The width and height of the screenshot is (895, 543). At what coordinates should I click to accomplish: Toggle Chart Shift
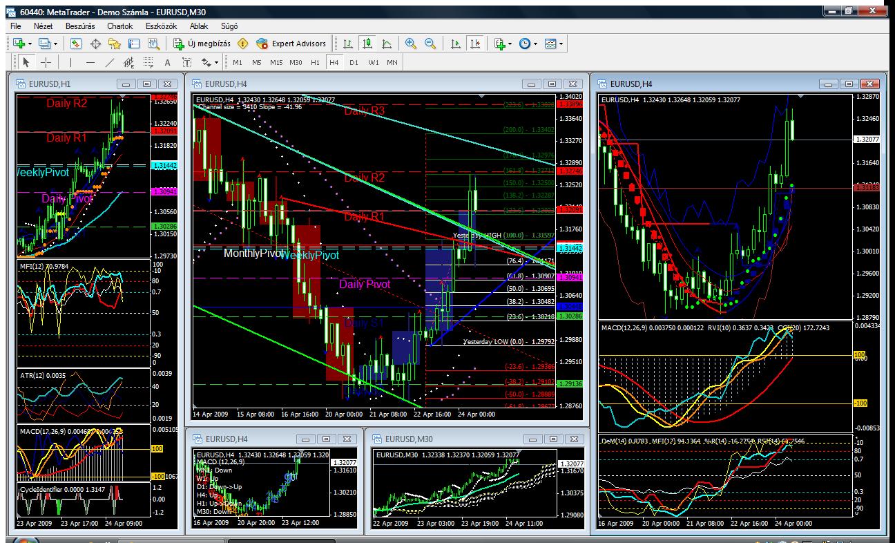[x=474, y=44]
